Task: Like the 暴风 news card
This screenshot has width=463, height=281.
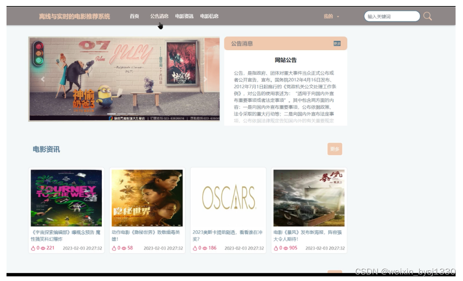Action: point(276,248)
